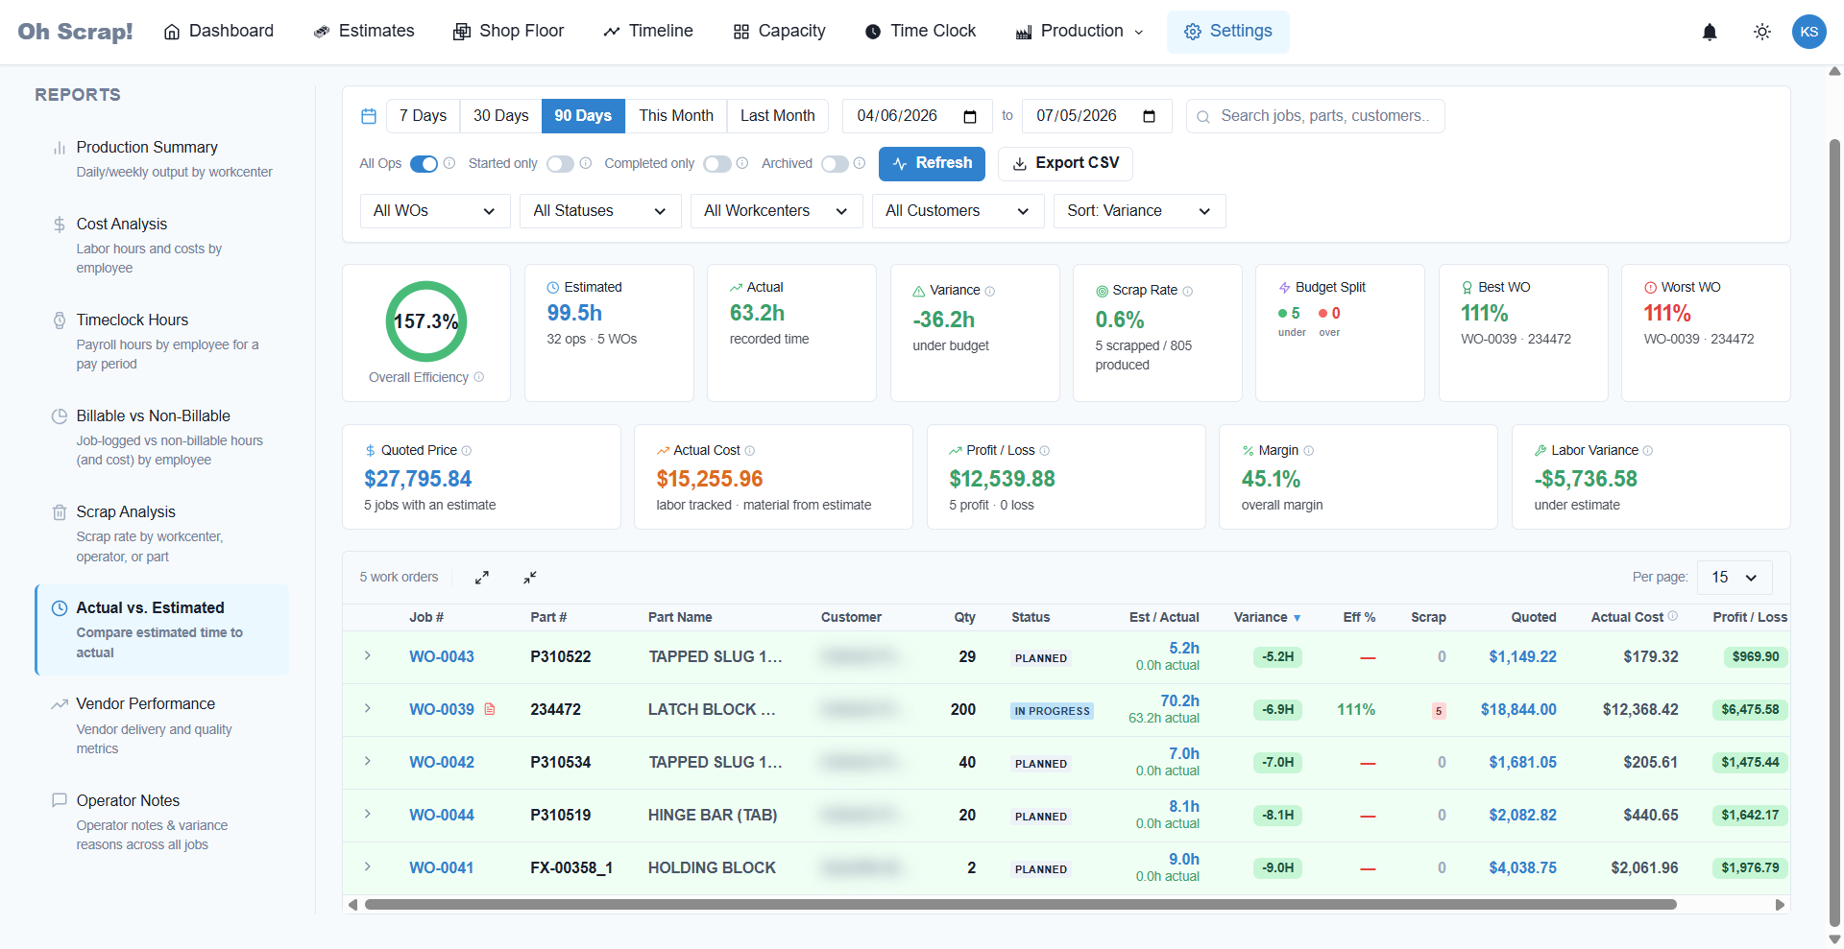Click the search jobs, parts, customers field

tap(1315, 116)
